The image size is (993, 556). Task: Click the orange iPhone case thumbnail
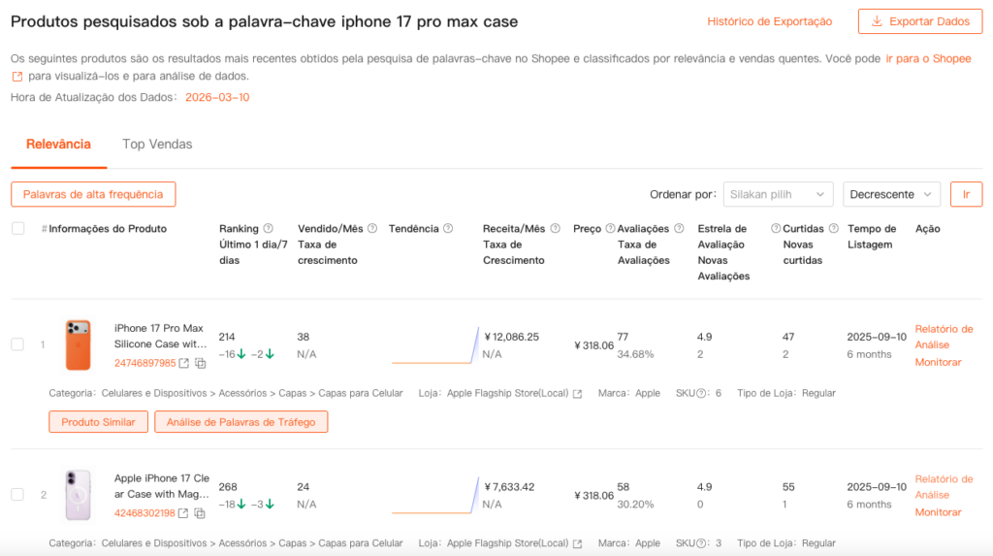78,344
